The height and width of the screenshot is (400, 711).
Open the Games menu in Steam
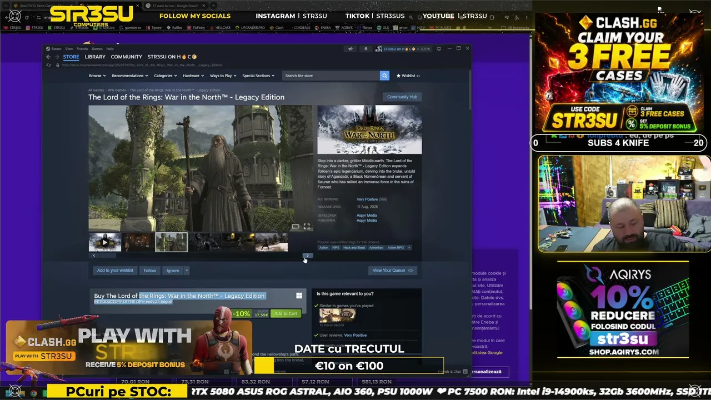click(x=97, y=49)
